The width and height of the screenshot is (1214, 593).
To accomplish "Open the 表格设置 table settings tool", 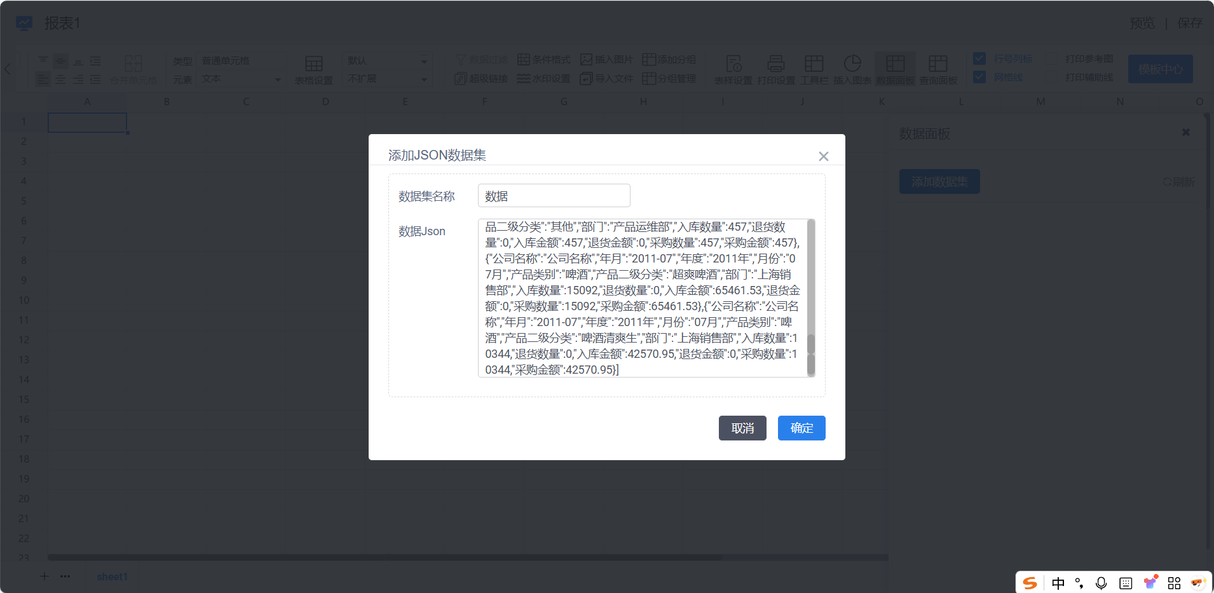I will click(314, 69).
